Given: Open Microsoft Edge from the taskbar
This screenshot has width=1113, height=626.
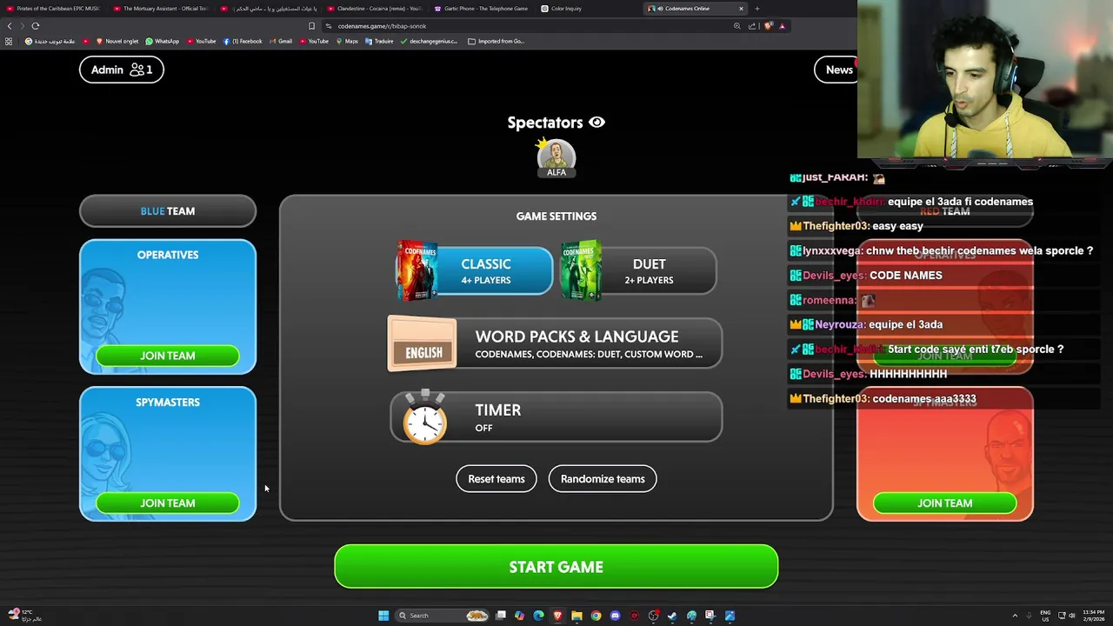Looking at the screenshot, I should click(x=538, y=616).
